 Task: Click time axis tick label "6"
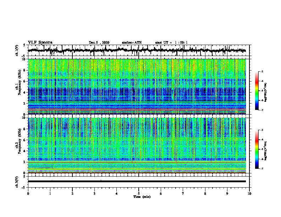[x=161, y=194]
